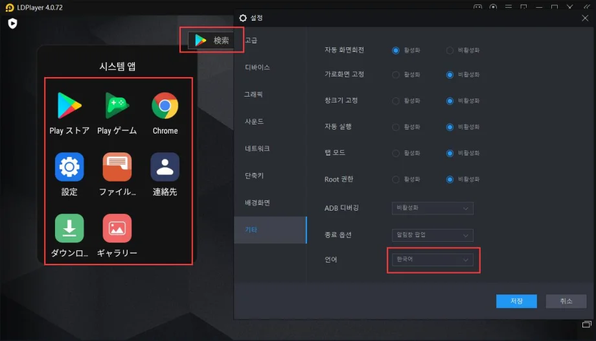
Task: Click the gear icon beside 설정 title
Action: point(243,18)
